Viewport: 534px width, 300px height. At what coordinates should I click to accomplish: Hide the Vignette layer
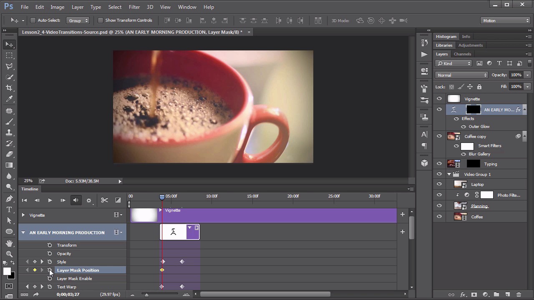pos(439,99)
